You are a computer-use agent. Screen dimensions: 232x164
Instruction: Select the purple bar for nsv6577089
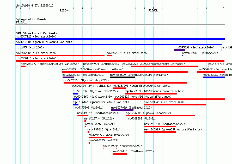tap(122, 110)
